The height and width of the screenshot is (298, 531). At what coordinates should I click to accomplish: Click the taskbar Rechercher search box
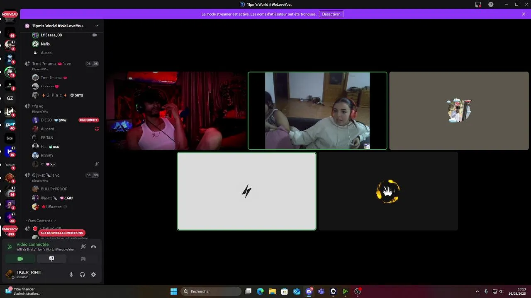tap(211, 291)
